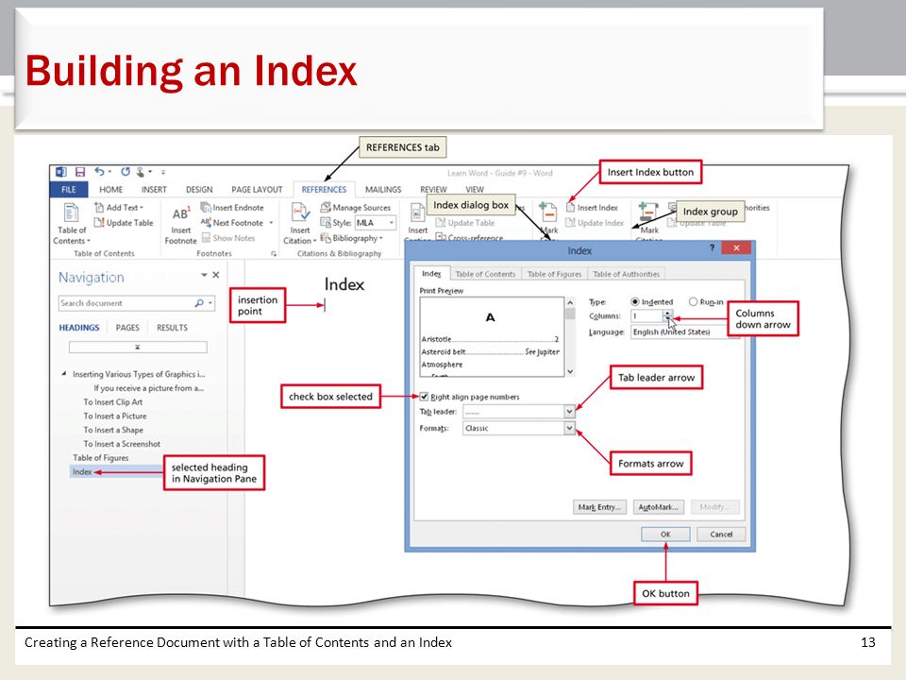Click Manage Sources
Viewport: 906px width, 680px height.
tap(356, 207)
